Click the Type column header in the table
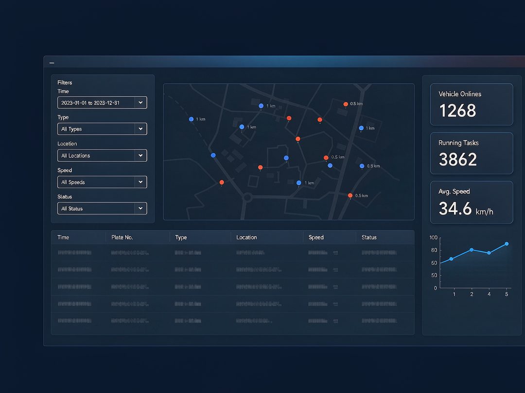525x393 pixels. pyautogui.click(x=181, y=237)
